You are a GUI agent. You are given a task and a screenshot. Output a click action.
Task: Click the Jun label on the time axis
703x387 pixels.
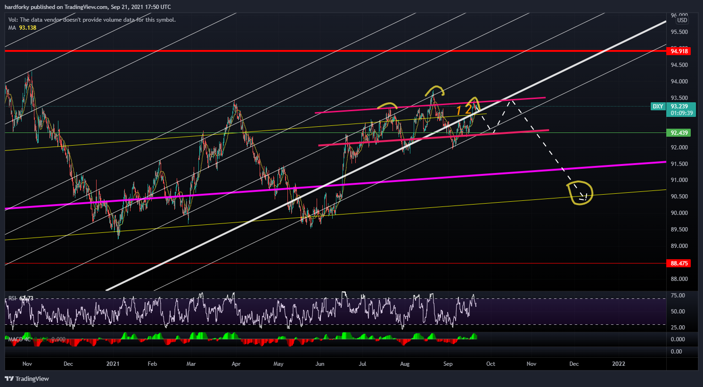tap(320, 364)
